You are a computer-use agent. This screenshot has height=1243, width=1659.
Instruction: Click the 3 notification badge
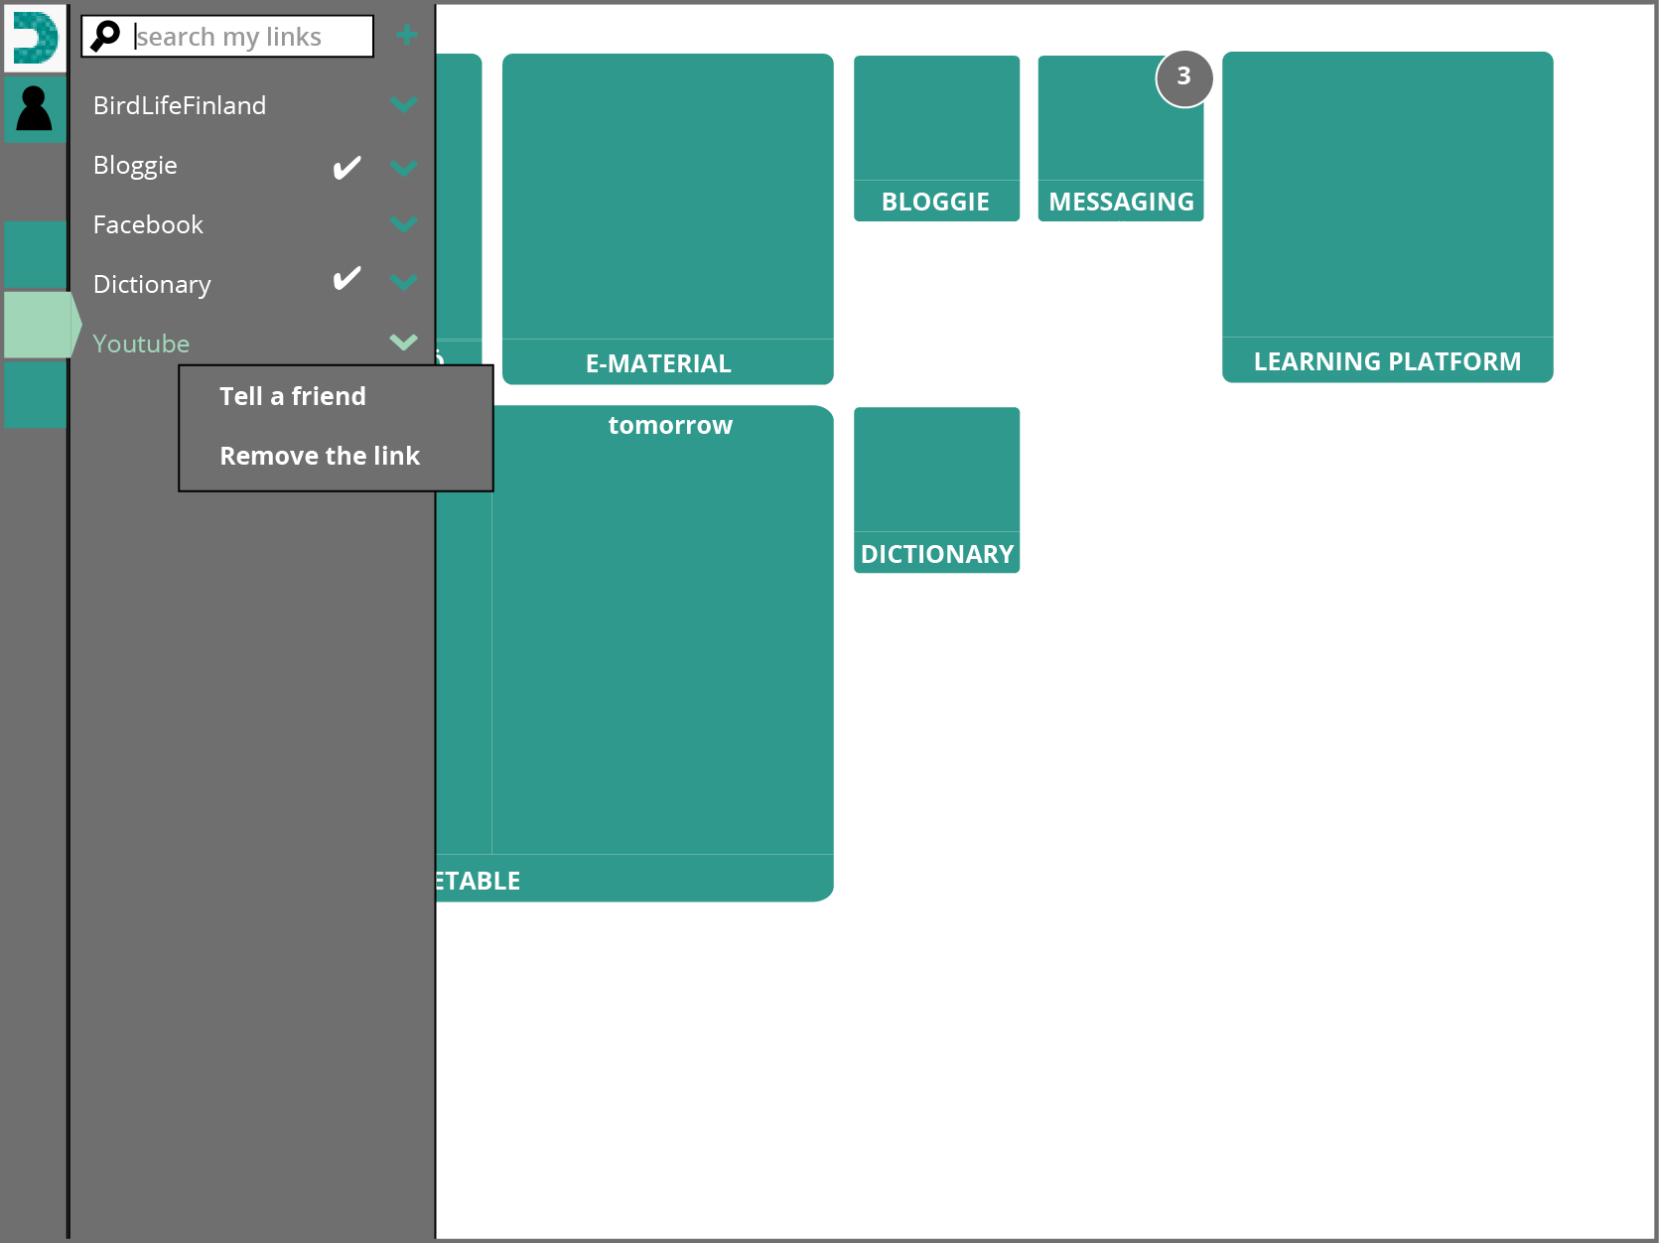(x=1183, y=77)
